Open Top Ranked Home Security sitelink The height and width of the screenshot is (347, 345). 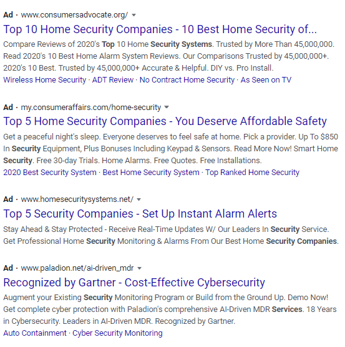253,173
